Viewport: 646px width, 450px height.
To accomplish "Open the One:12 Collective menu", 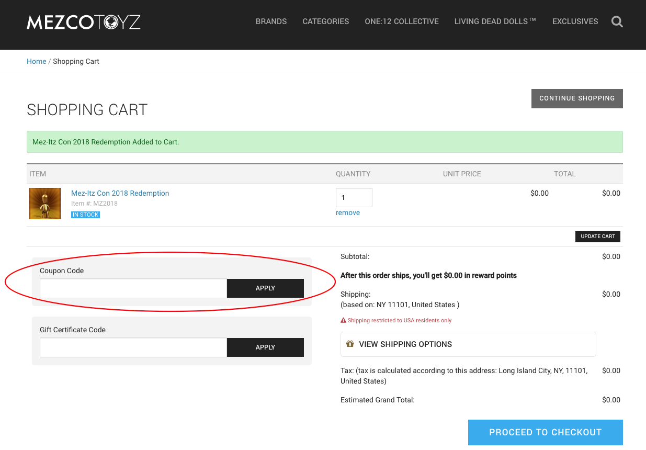I will pyautogui.click(x=402, y=21).
